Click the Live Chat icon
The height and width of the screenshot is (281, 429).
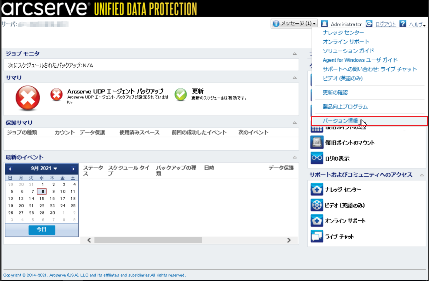[317, 236]
